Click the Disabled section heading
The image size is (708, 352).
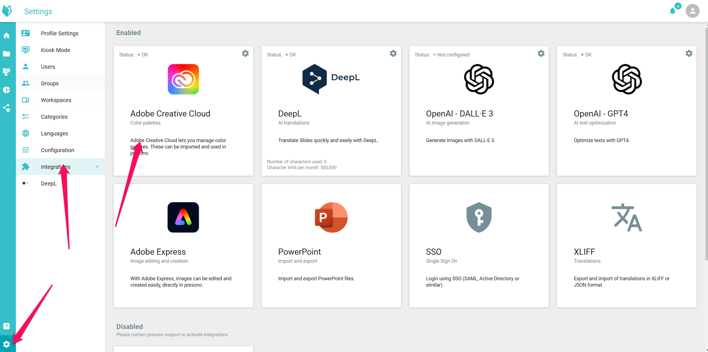130,326
